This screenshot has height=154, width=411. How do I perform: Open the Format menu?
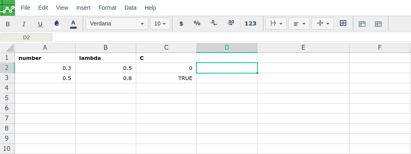107,8
